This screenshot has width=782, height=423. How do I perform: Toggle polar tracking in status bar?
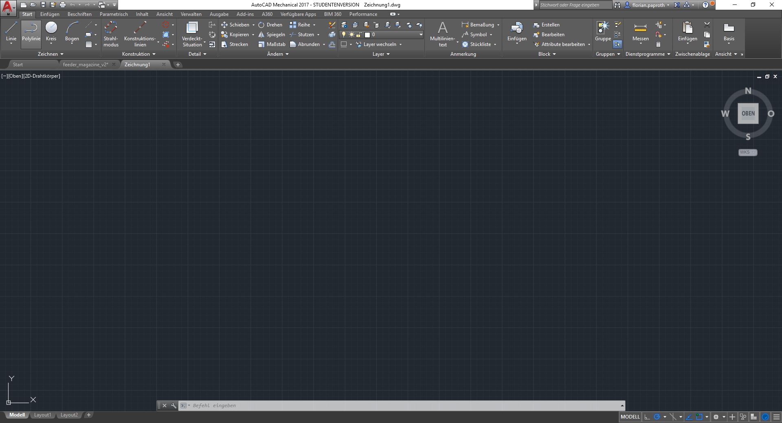657,417
